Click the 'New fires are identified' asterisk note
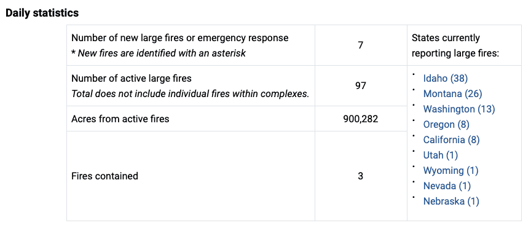The width and height of the screenshot is (531, 231). pos(159,53)
